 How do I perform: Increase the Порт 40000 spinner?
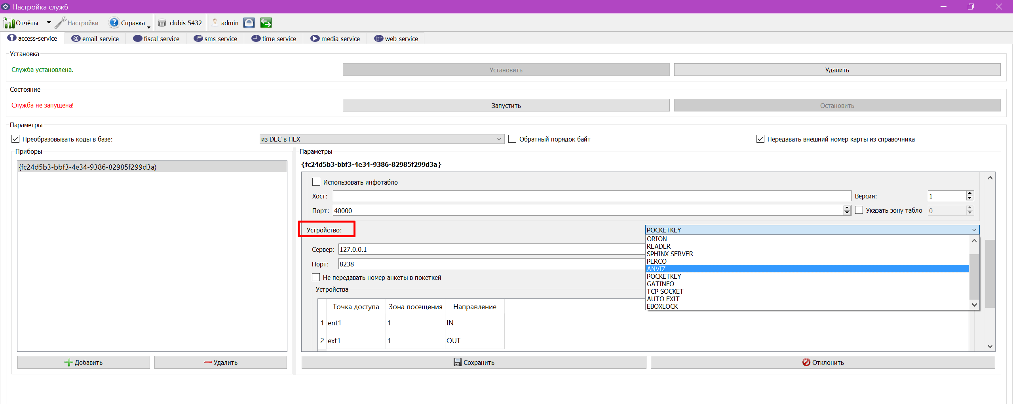pyautogui.click(x=847, y=208)
